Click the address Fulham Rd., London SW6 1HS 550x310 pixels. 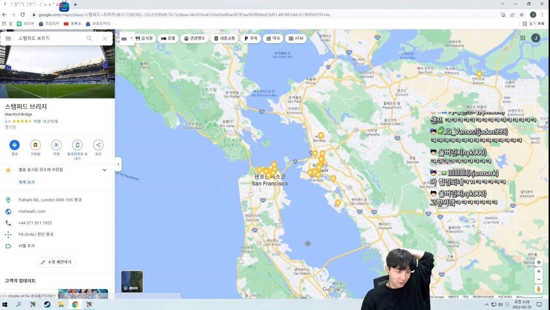click(50, 200)
